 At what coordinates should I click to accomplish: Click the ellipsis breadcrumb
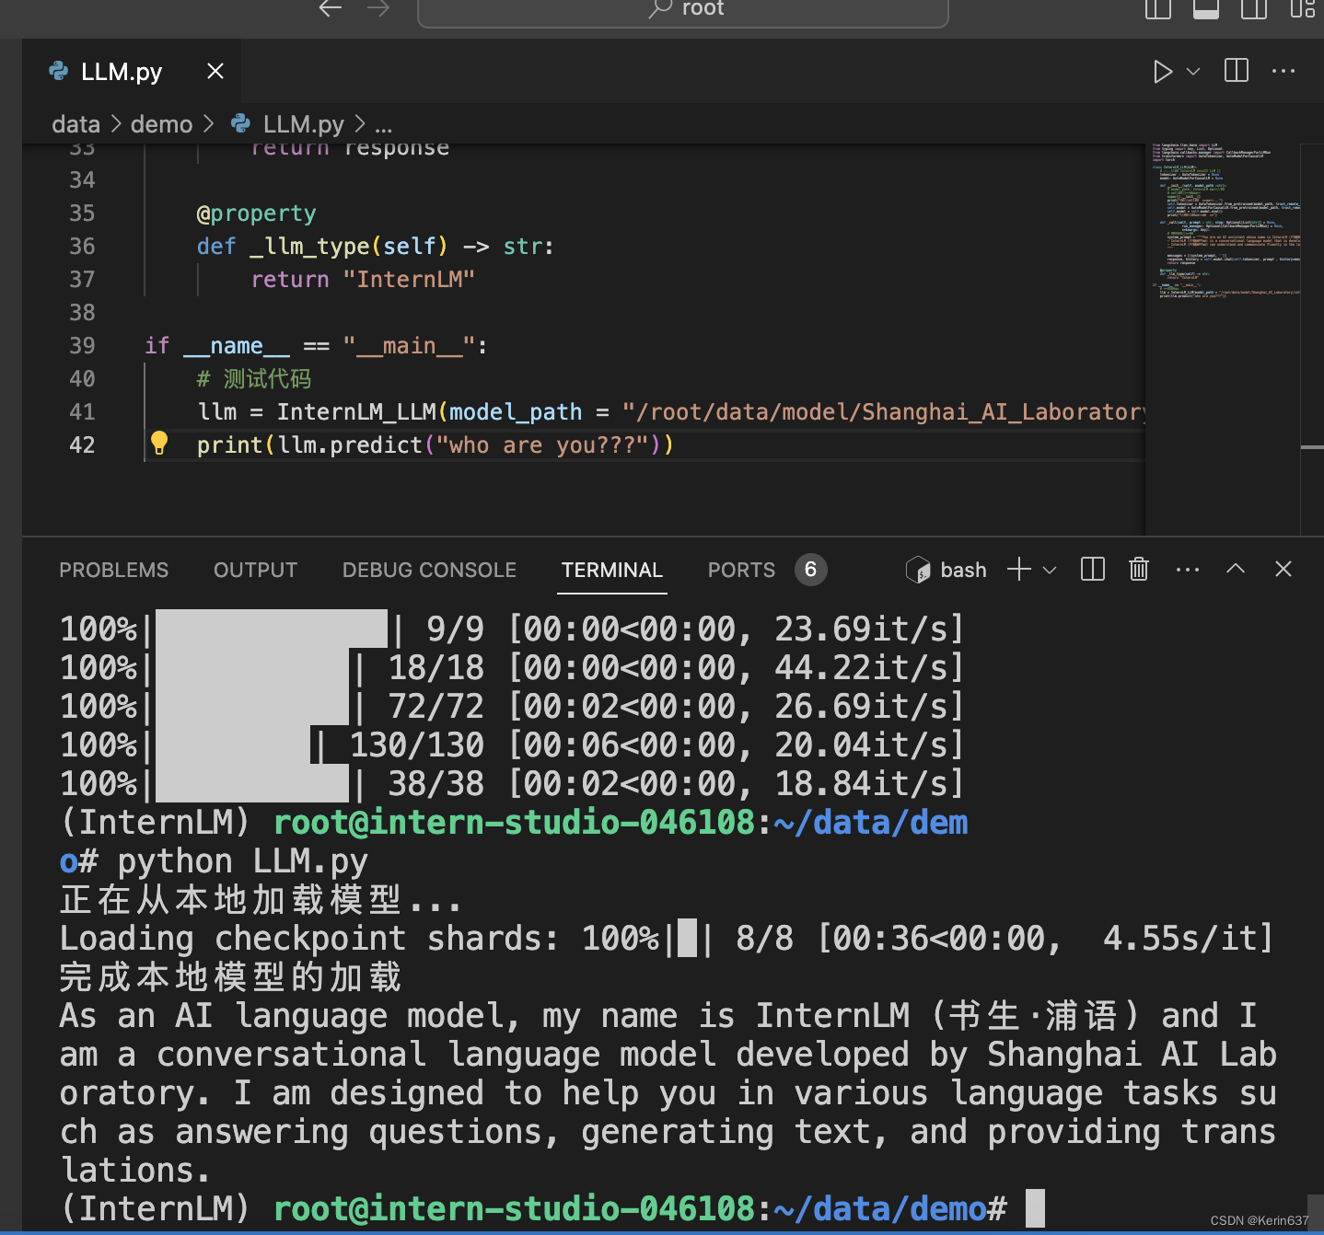[383, 126]
